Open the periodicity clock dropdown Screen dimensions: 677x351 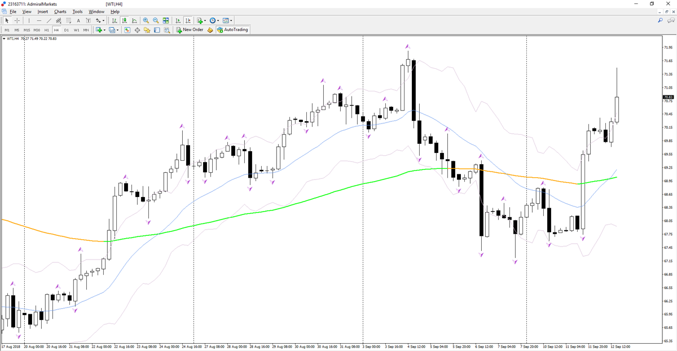pyautogui.click(x=218, y=20)
